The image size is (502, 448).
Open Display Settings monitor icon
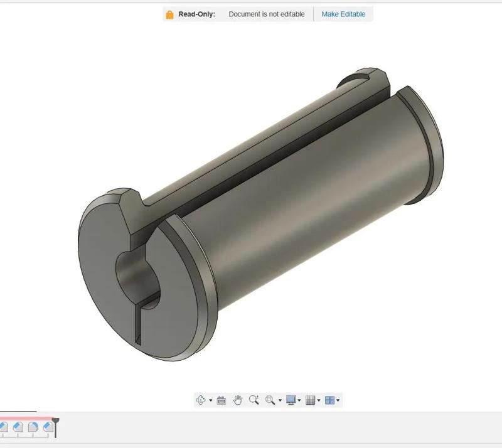pos(291,400)
